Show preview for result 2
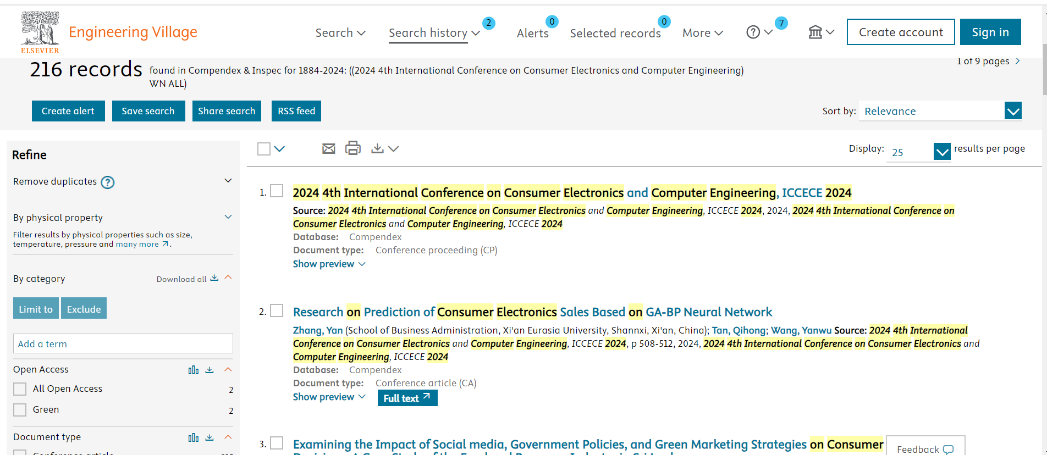The height and width of the screenshot is (455, 1047). (329, 397)
